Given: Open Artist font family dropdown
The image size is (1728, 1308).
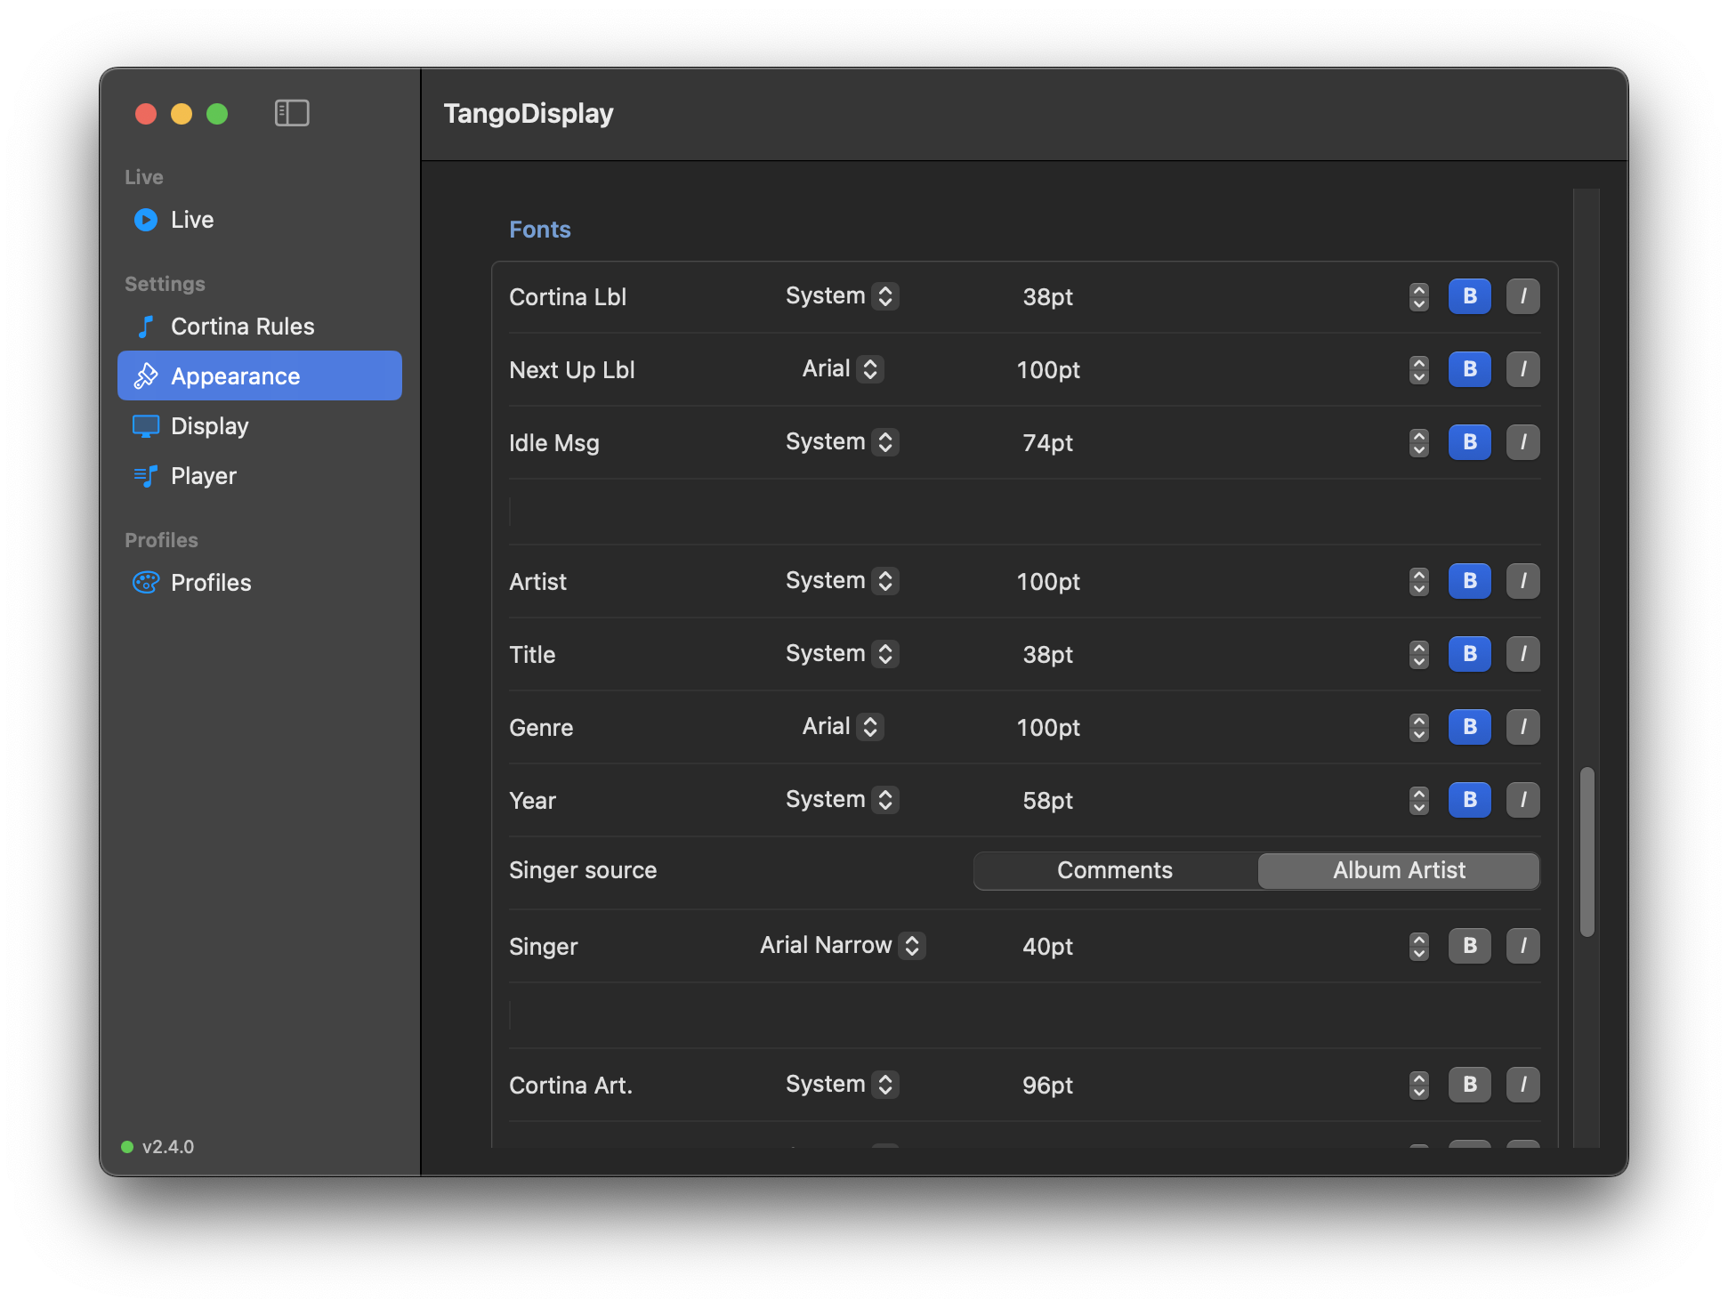Looking at the screenshot, I should tap(842, 581).
